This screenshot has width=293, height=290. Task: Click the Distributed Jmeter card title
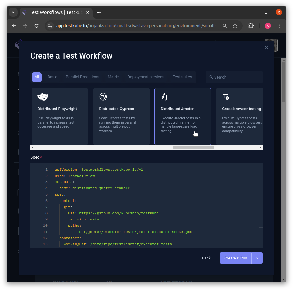pyautogui.click(x=177, y=109)
